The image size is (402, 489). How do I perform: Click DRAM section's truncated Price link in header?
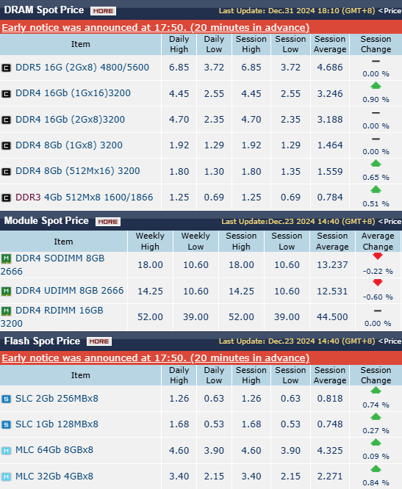pos(390,11)
